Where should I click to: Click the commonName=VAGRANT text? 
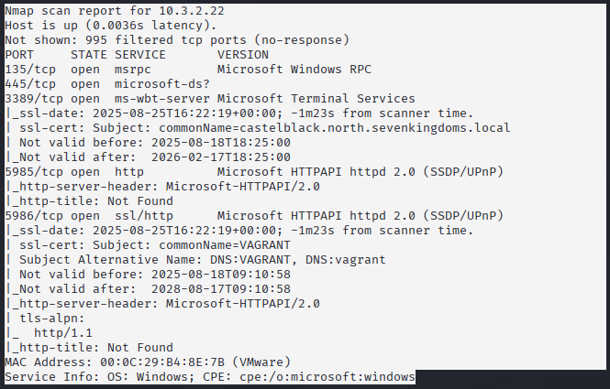point(225,245)
